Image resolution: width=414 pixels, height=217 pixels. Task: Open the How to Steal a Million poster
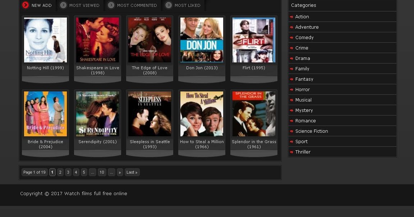click(x=202, y=114)
